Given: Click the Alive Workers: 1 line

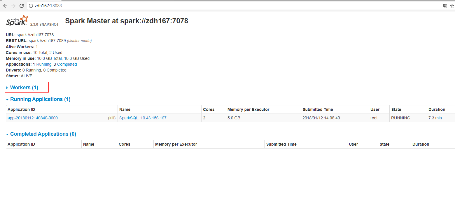Looking at the screenshot, I should (22, 47).
